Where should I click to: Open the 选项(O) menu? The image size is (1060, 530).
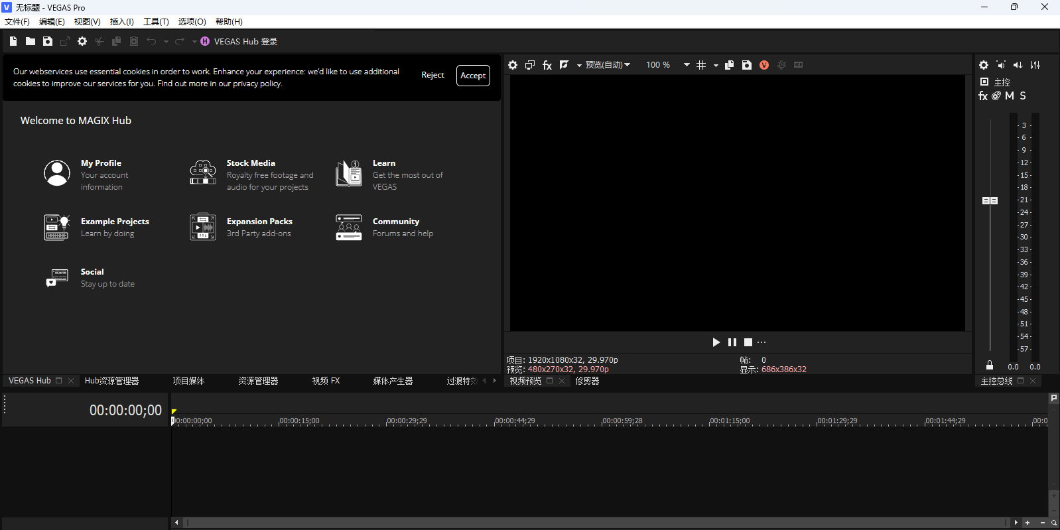[x=192, y=22]
